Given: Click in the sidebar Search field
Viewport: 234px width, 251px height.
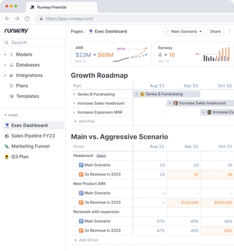Looking at the screenshot, I should coord(33,43).
